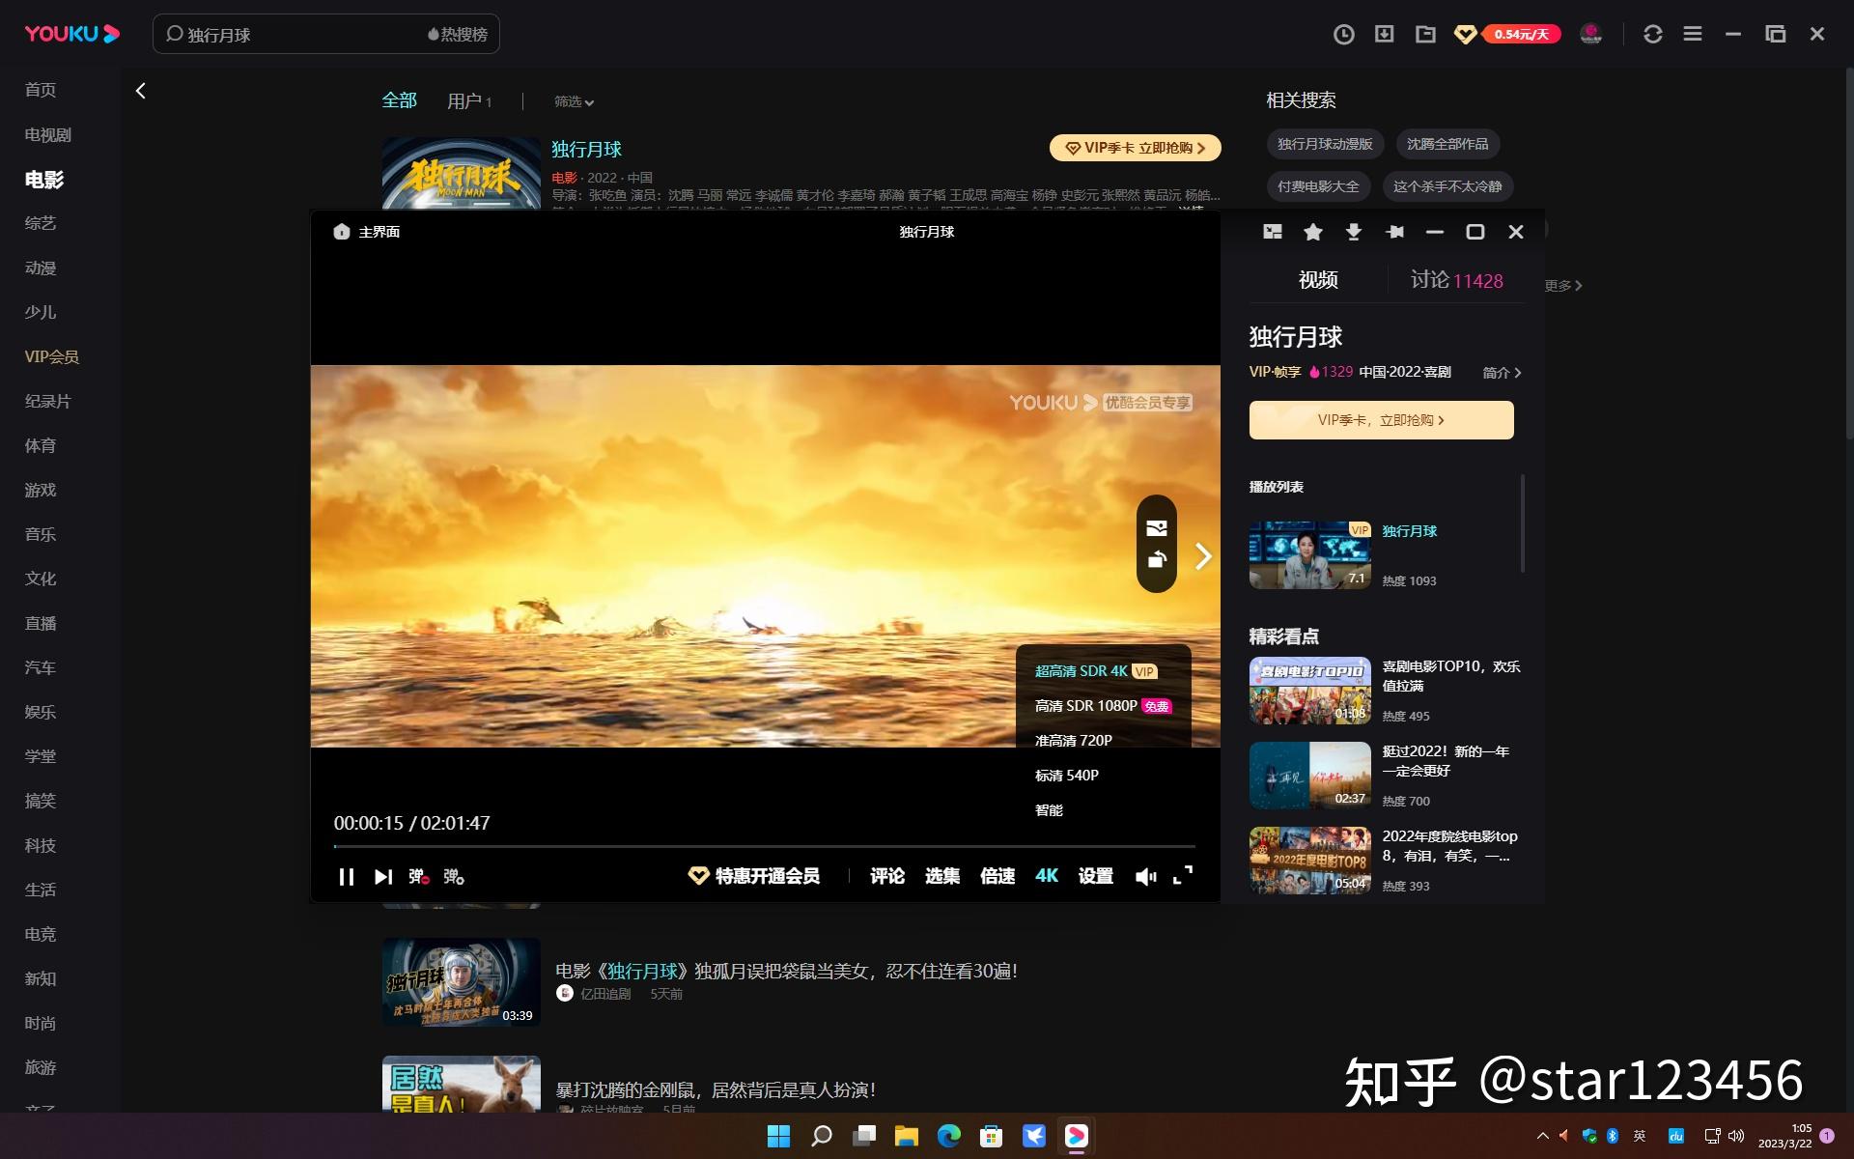Image resolution: width=1854 pixels, height=1159 pixels.
Task: Click related search 付费电影大全
Action: (x=1318, y=186)
